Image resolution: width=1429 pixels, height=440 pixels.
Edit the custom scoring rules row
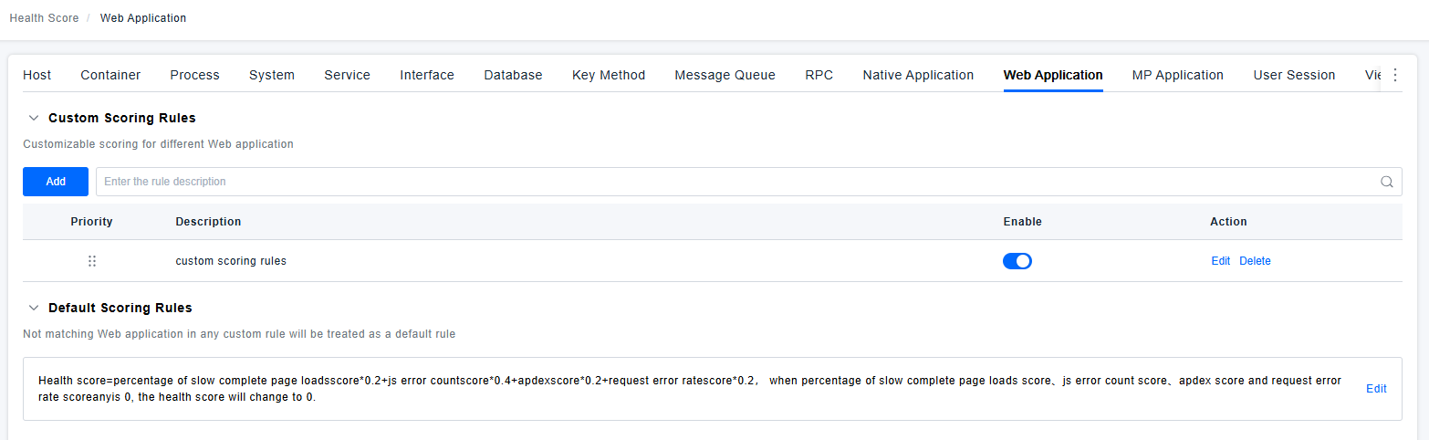(x=1220, y=261)
